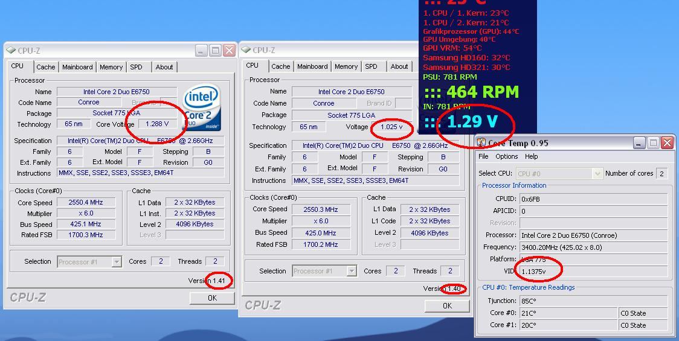Click Code Name Conroe in middle CPU-Z window

point(324,103)
